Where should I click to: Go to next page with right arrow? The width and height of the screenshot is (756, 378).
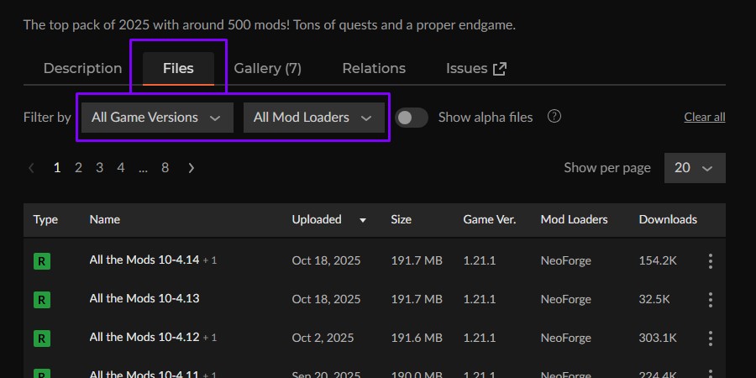click(192, 168)
